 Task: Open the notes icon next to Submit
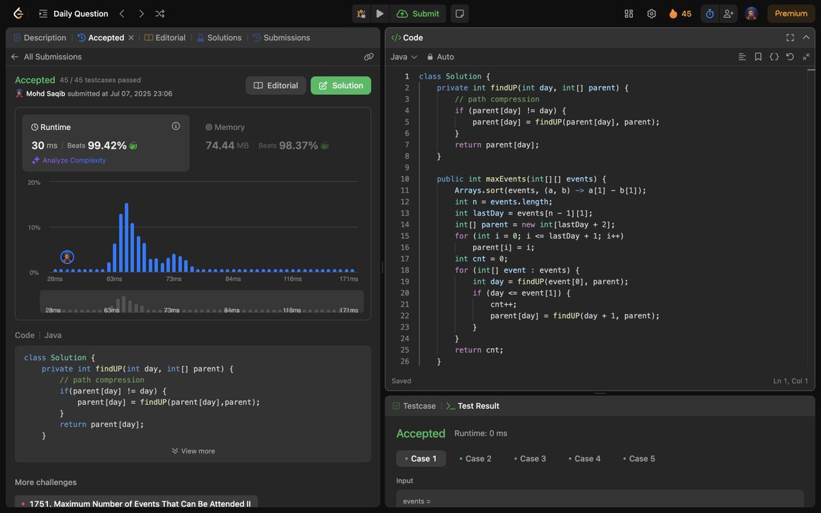460,14
